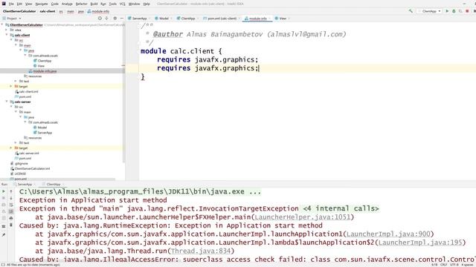The width and height of the screenshot is (476, 267).
Task: Open the Navigate menu
Action: (42, 4)
